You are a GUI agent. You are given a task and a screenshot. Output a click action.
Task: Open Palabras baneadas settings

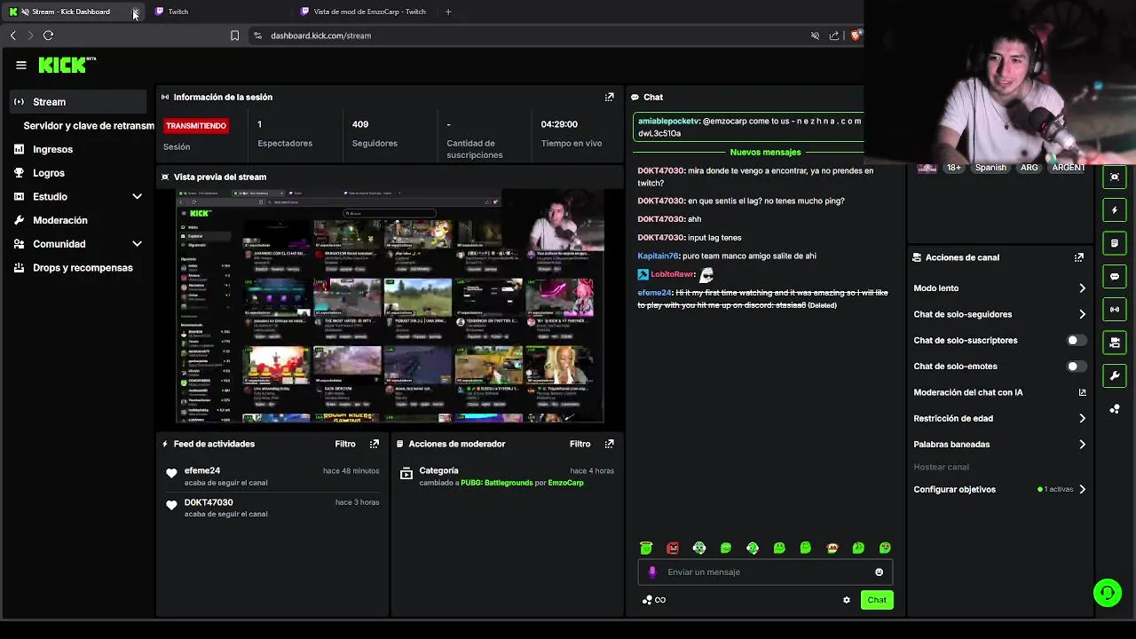point(999,444)
